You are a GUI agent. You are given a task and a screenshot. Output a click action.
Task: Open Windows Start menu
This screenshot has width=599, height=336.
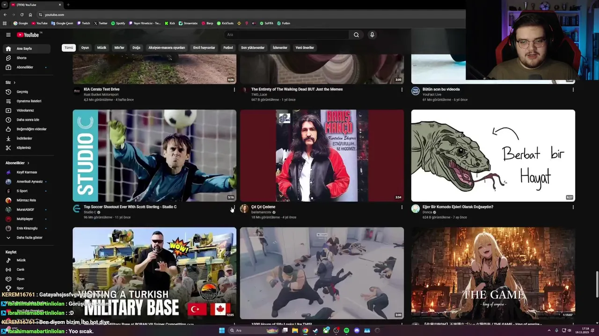[222, 330]
